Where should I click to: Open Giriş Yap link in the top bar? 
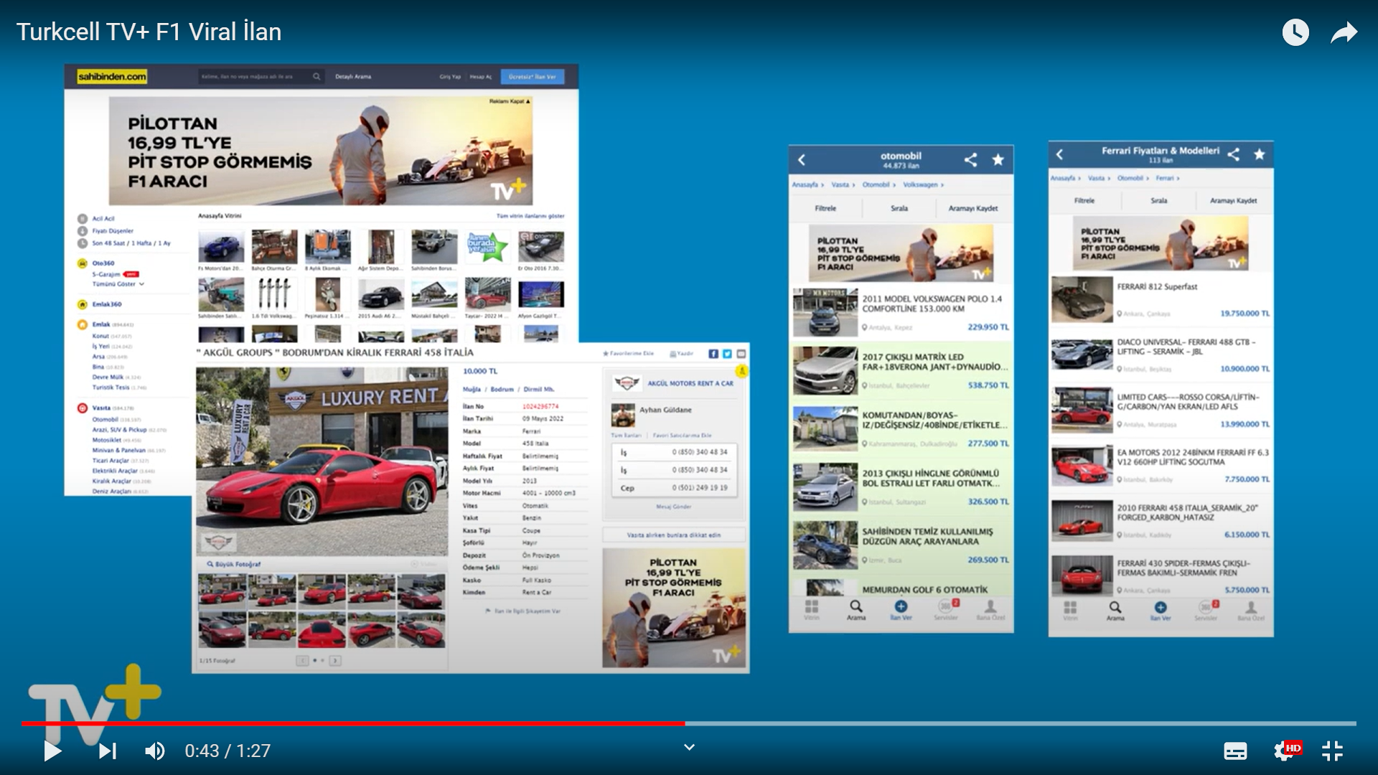451,76
